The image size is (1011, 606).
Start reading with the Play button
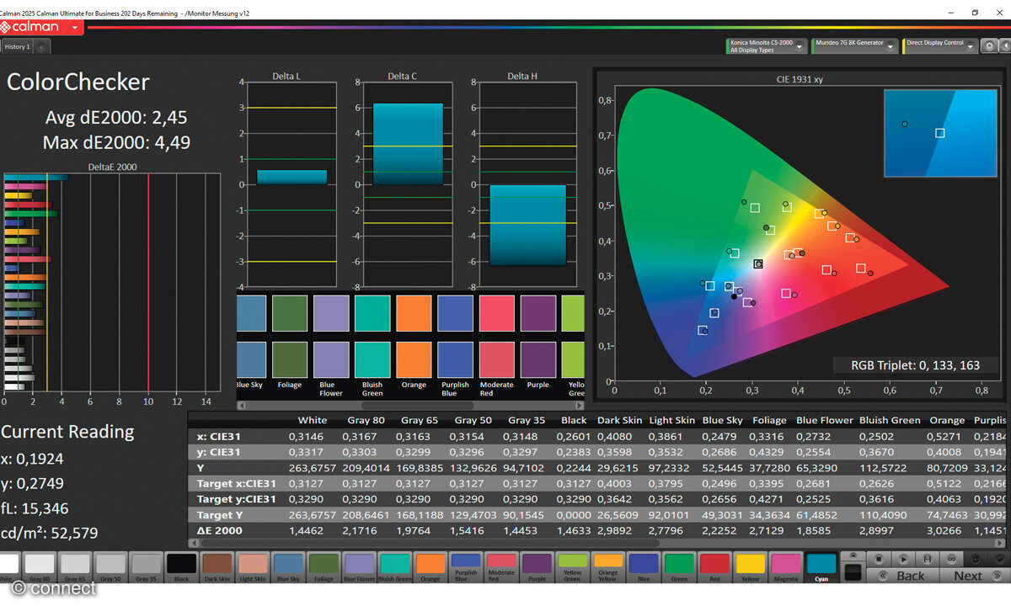click(903, 559)
